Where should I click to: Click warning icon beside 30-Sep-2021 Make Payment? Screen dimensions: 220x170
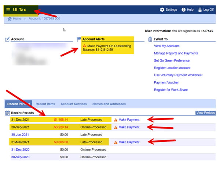click(115, 127)
